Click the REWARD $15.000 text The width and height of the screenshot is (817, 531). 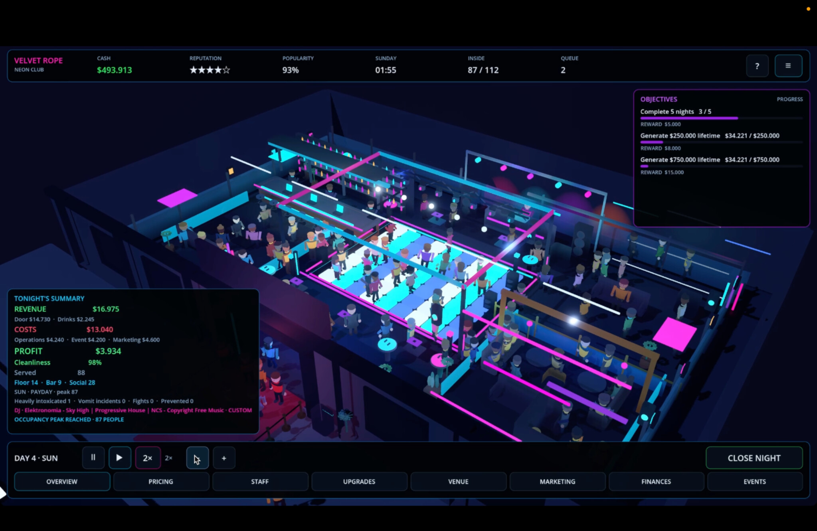(x=662, y=172)
